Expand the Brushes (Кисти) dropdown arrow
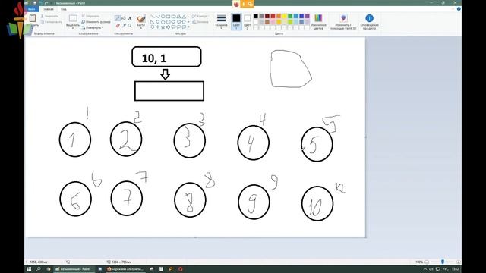The height and width of the screenshot is (273, 486). click(x=141, y=28)
